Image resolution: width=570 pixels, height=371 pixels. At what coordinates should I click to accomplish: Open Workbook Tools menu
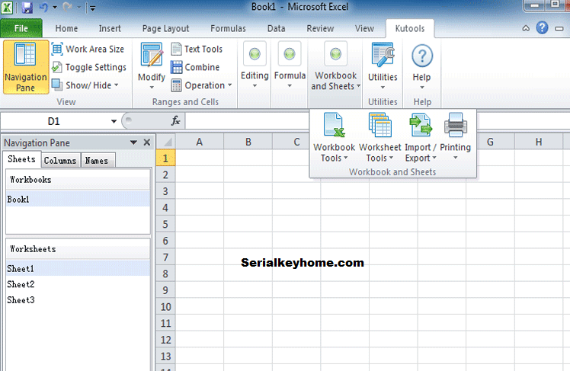[334, 137]
